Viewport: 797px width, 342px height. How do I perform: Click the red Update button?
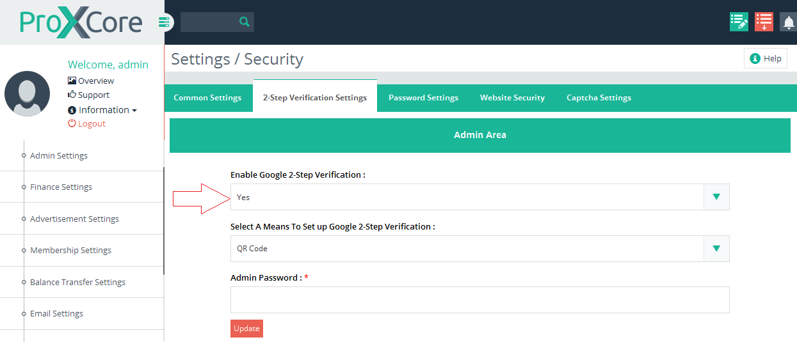click(x=246, y=329)
